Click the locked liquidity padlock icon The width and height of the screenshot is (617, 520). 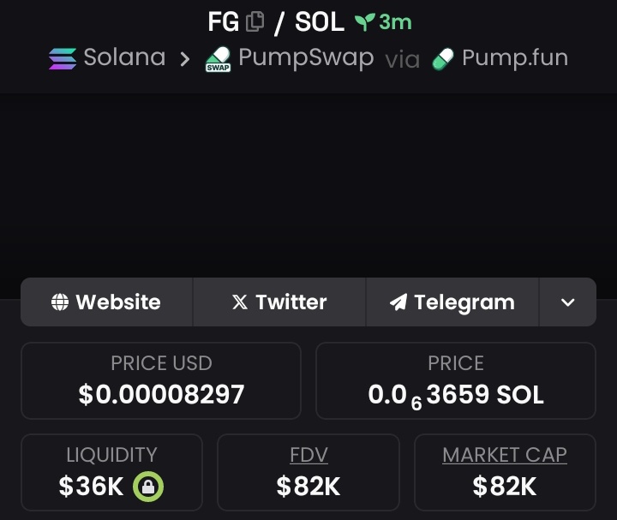click(148, 487)
